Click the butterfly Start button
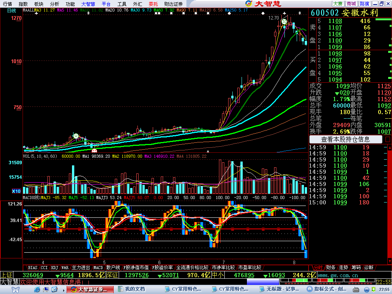The height and width of the screenshot is (294, 392). point(15,289)
